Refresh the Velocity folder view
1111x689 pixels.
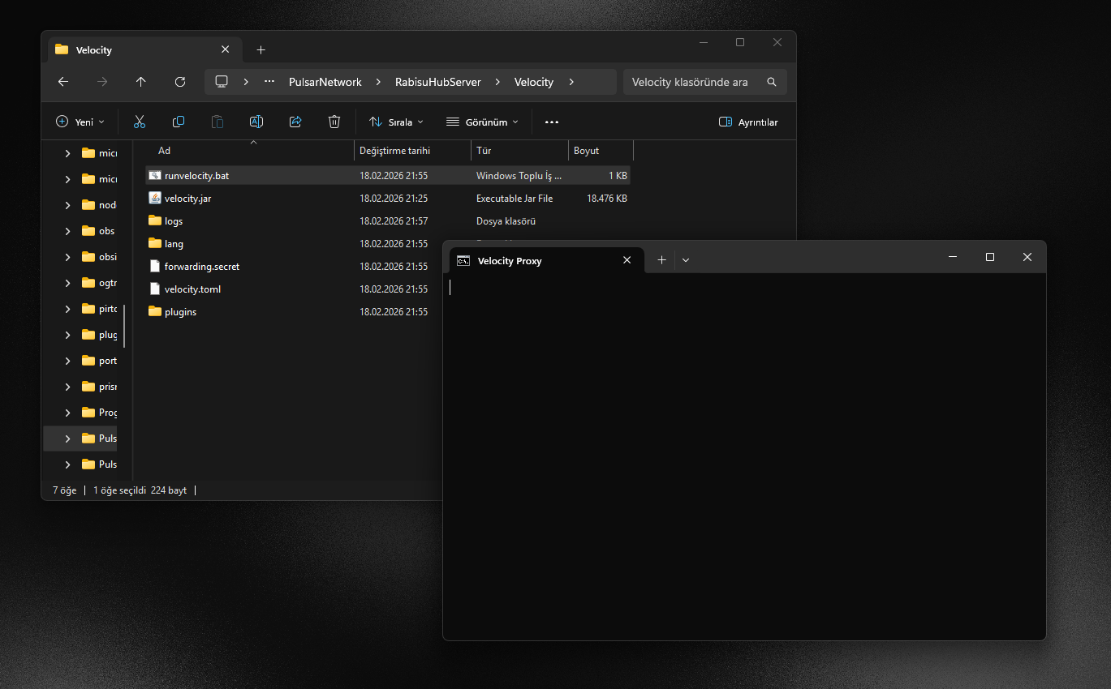point(180,82)
